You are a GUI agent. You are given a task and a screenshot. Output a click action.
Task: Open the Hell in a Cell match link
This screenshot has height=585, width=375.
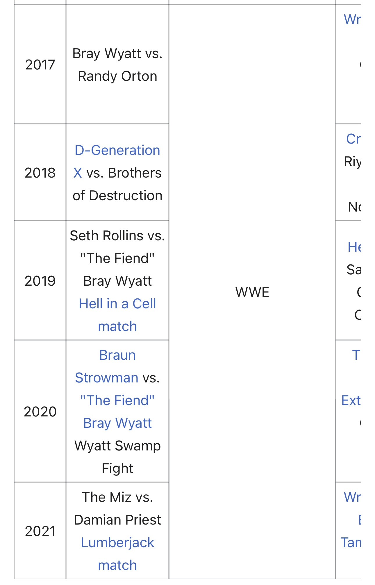[117, 315]
